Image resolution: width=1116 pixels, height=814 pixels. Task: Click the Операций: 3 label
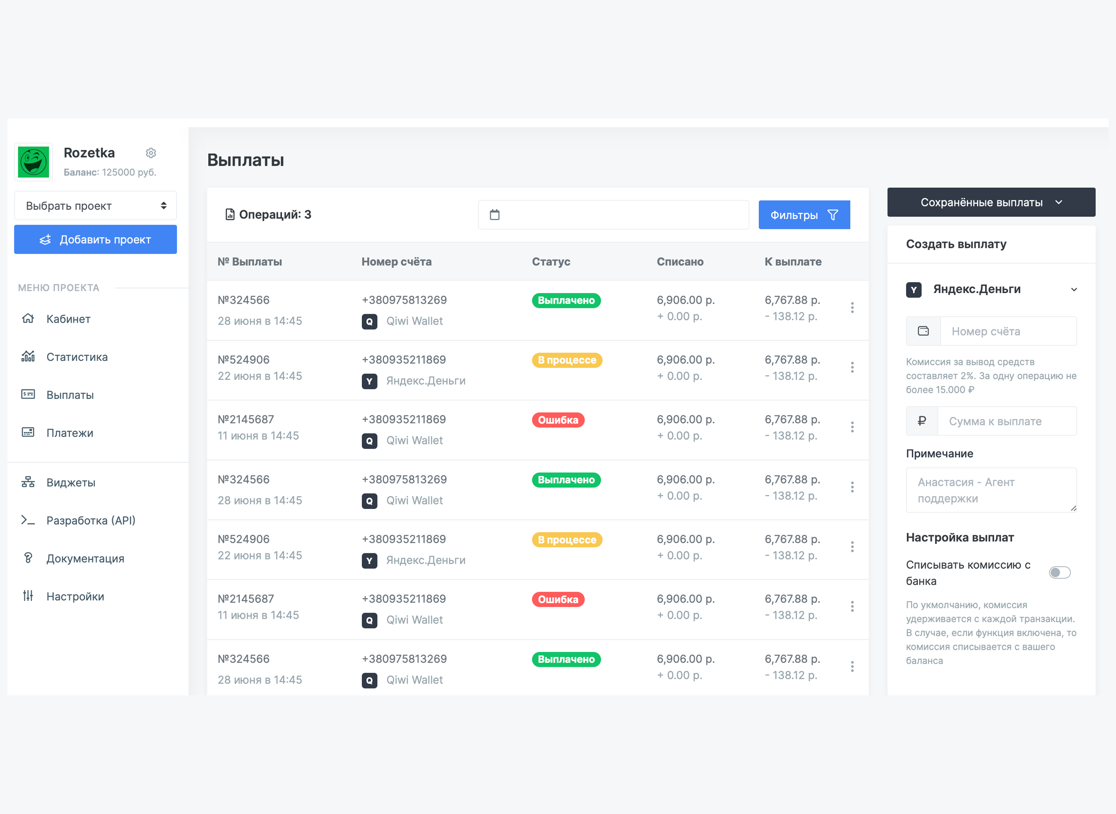point(275,214)
